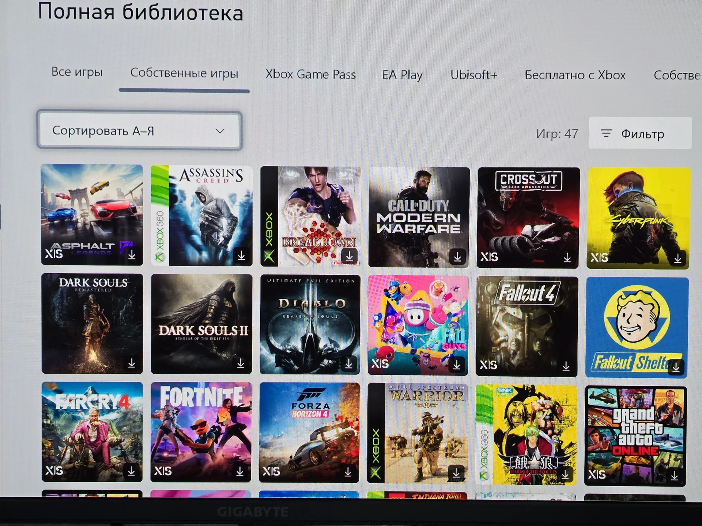Open the Forza Horizon 4 tile

tap(309, 432)
